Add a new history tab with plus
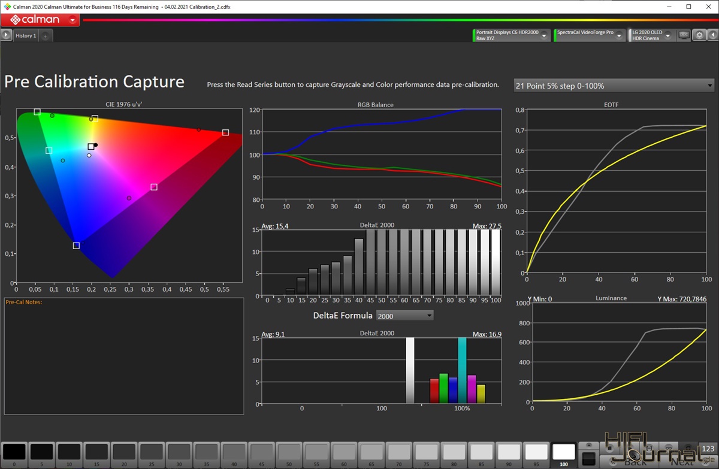Screen dimensions: 719x469 coord(46,36)
